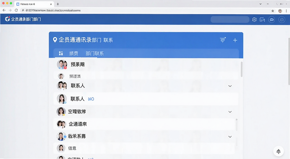
Task: Open the apps grid icon in the header
Action: click(x=282, y=20)
